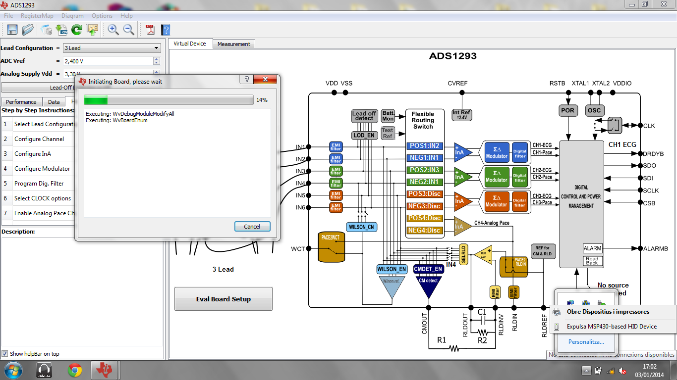677x380 pixels.
Task: Click the POR block in diagram
Action: pos(568,110)
